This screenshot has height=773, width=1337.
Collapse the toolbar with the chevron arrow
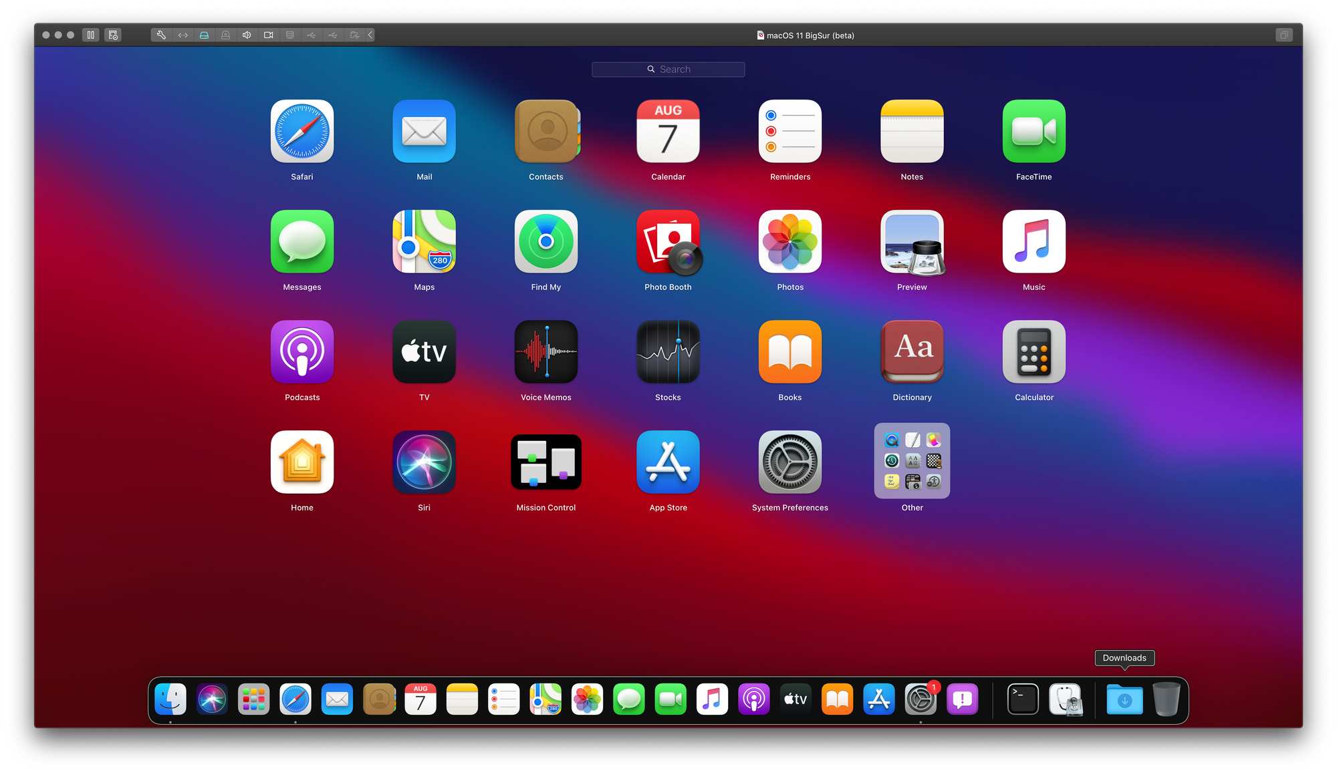pyautogui.click(x=370, y=35)
